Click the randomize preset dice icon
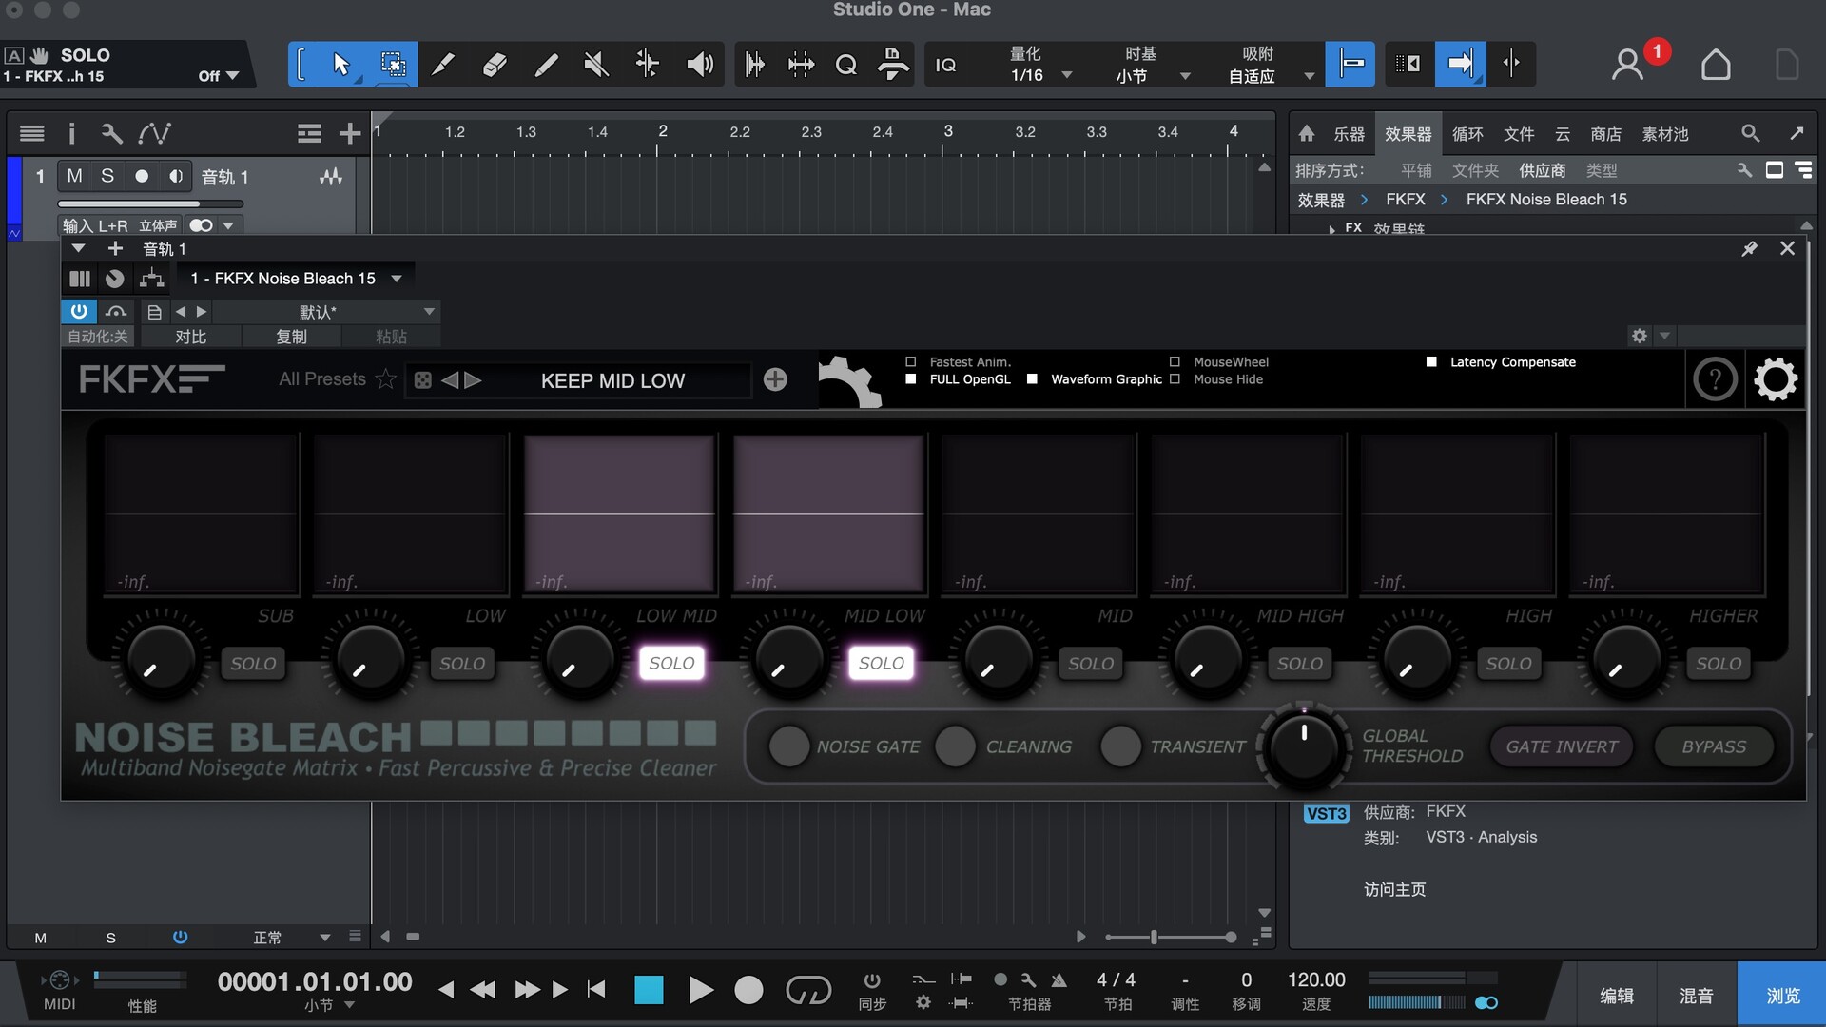 coord(422,380)
